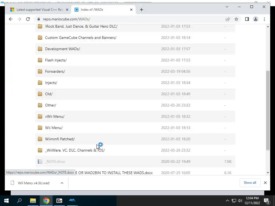
Task: Open Windows search from the taskbar
Action: tap(19, 201)
